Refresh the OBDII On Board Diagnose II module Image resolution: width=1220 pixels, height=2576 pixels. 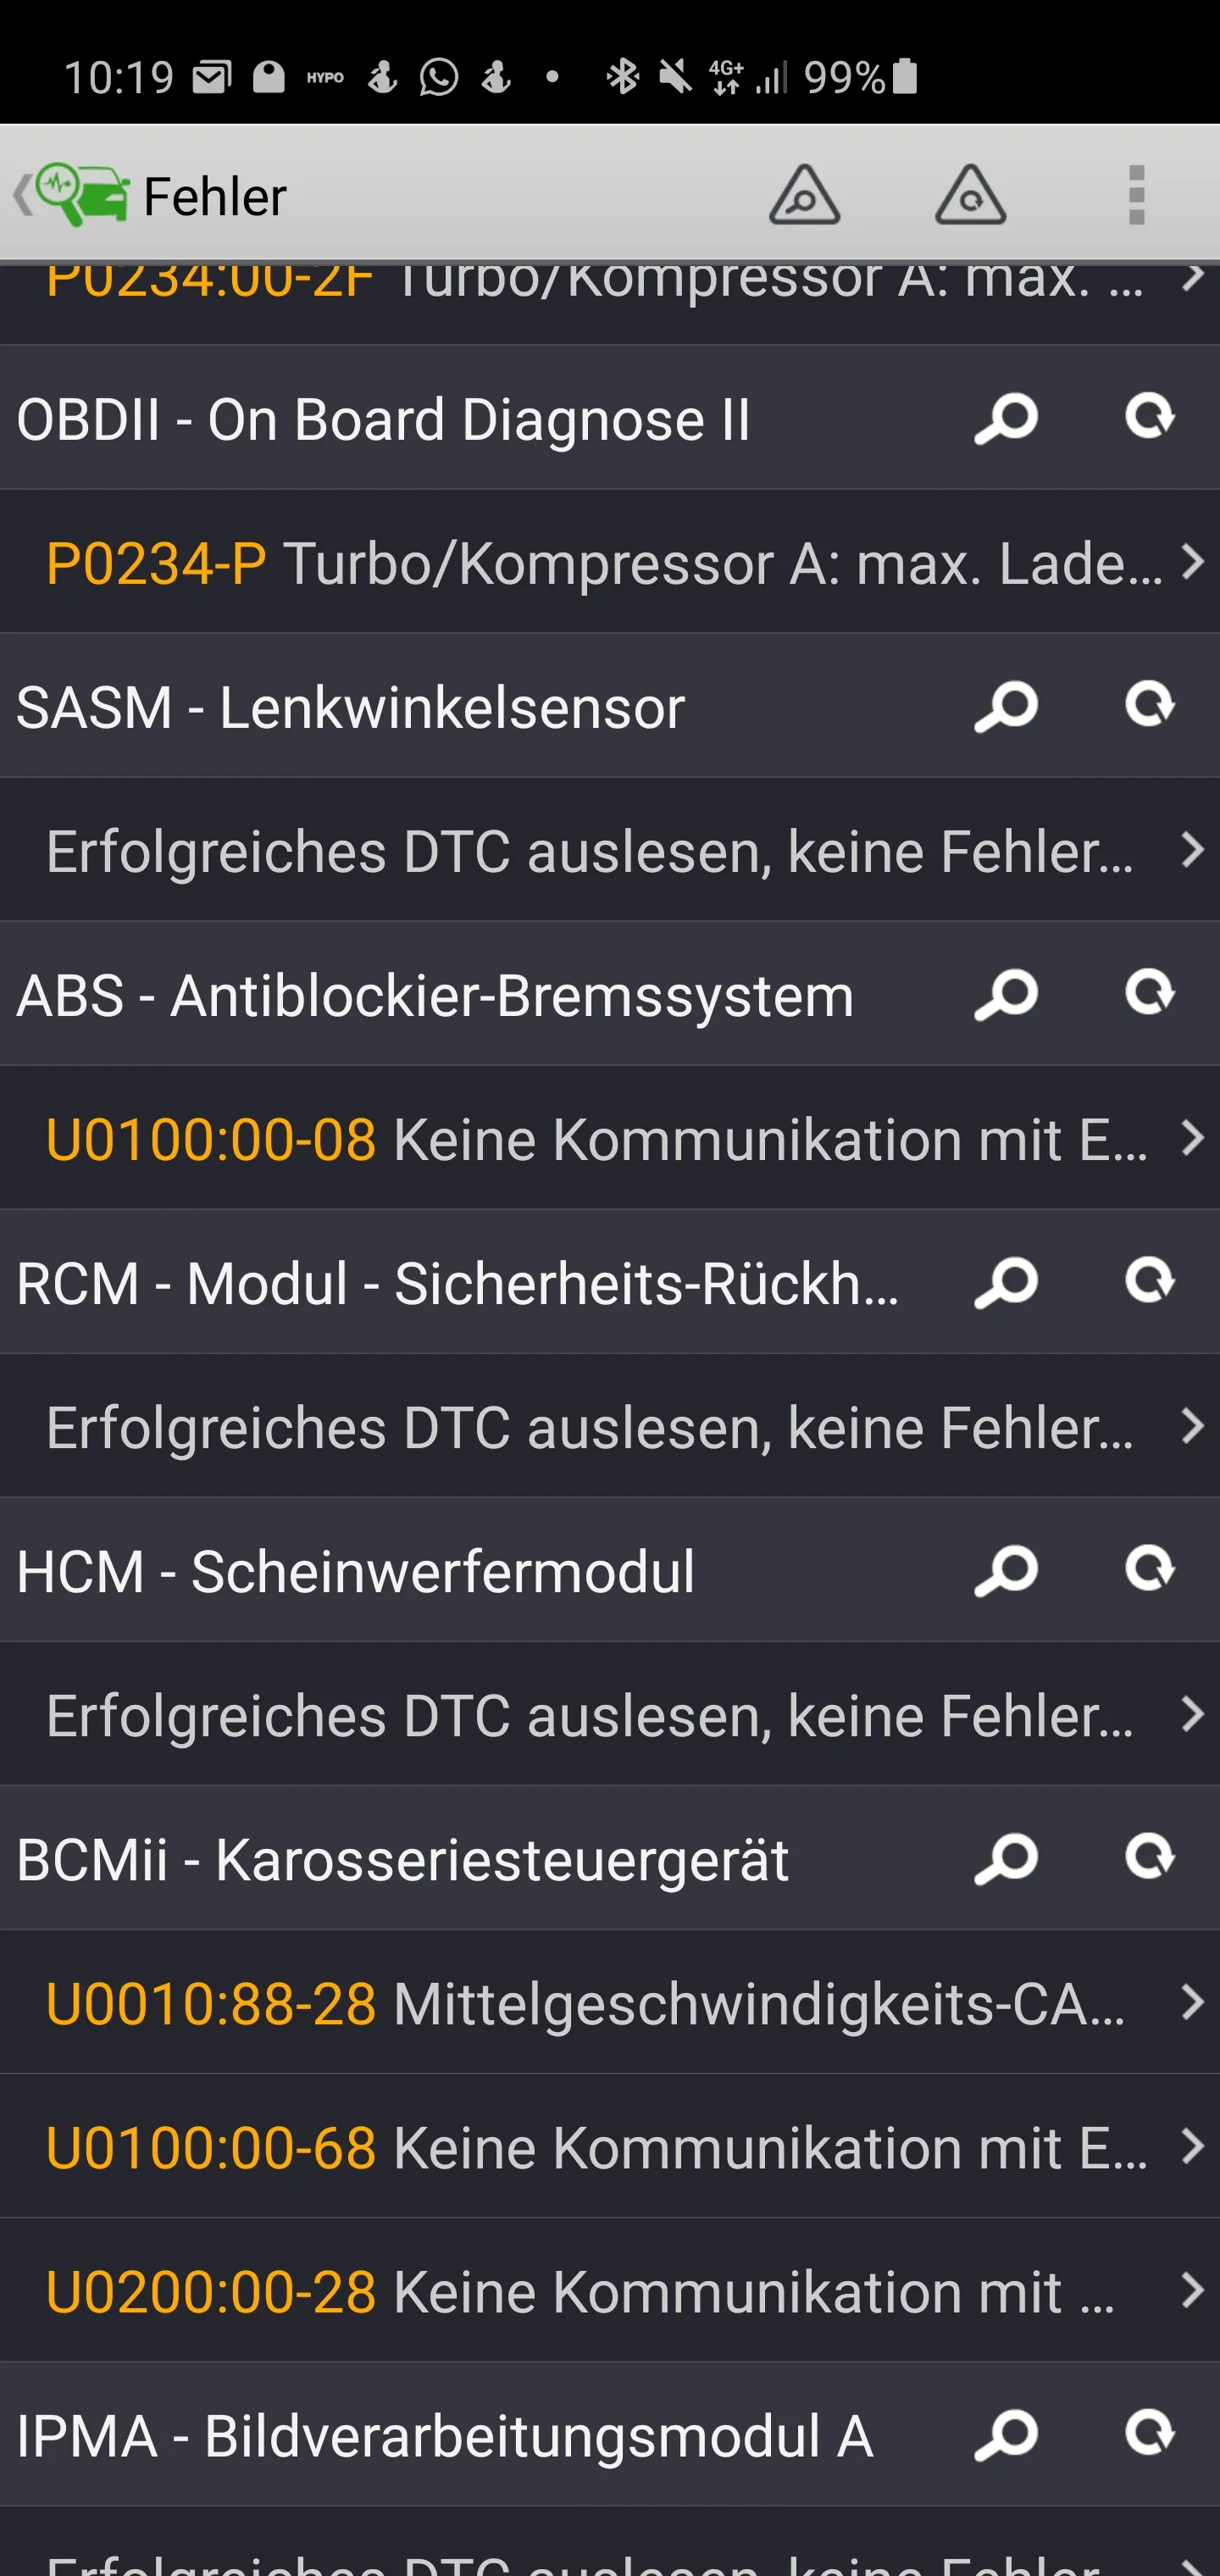1150,417
